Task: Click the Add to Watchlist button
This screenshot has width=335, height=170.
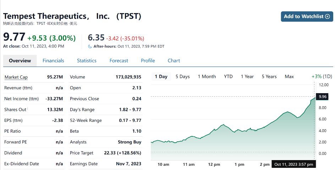Action: (307, 16)
